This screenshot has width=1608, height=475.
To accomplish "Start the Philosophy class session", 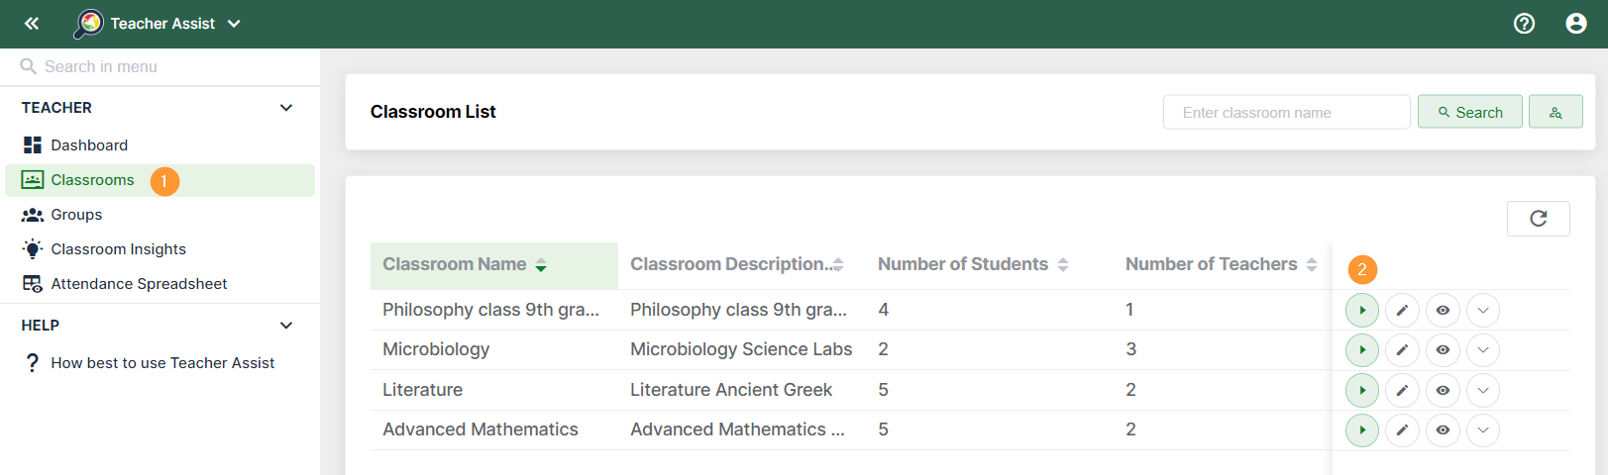I will click(x=1361, y=311).
